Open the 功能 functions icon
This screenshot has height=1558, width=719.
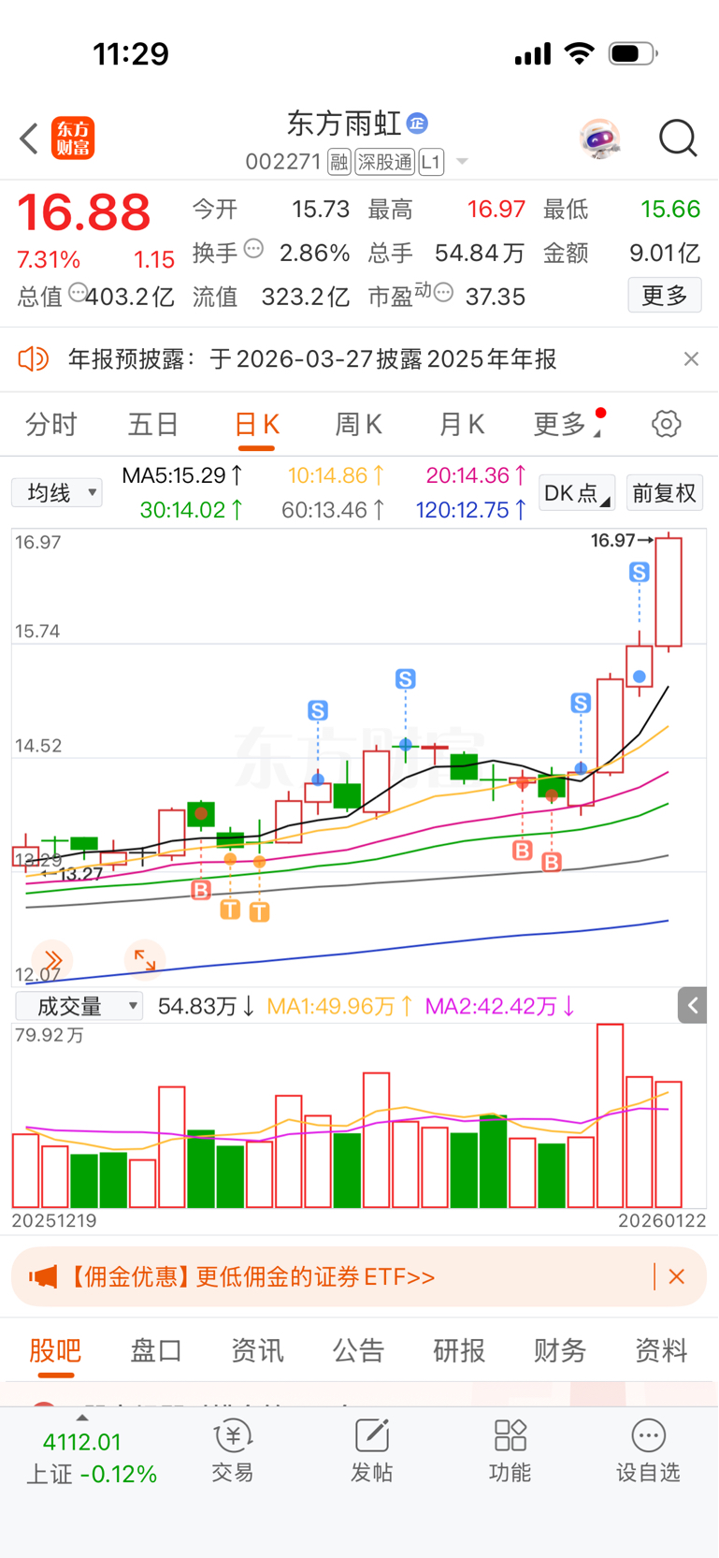(510, 1450)
